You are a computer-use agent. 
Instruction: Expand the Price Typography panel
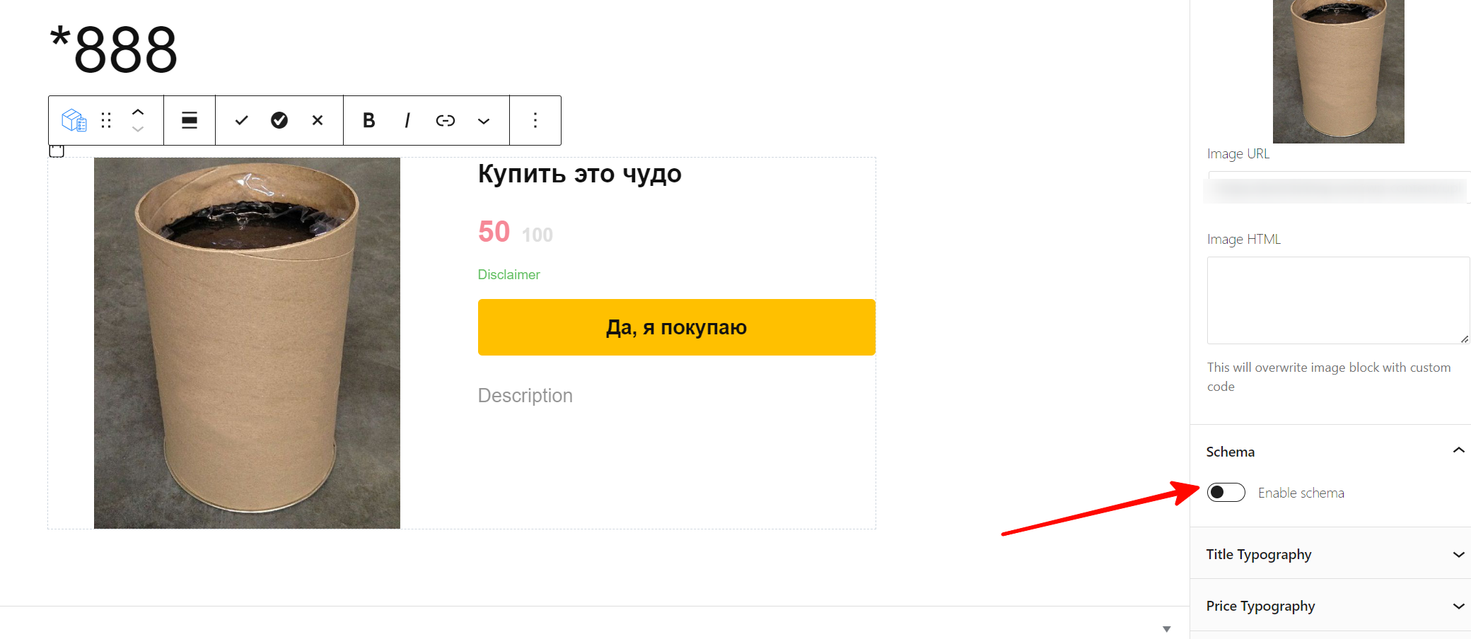(1458, 606)
